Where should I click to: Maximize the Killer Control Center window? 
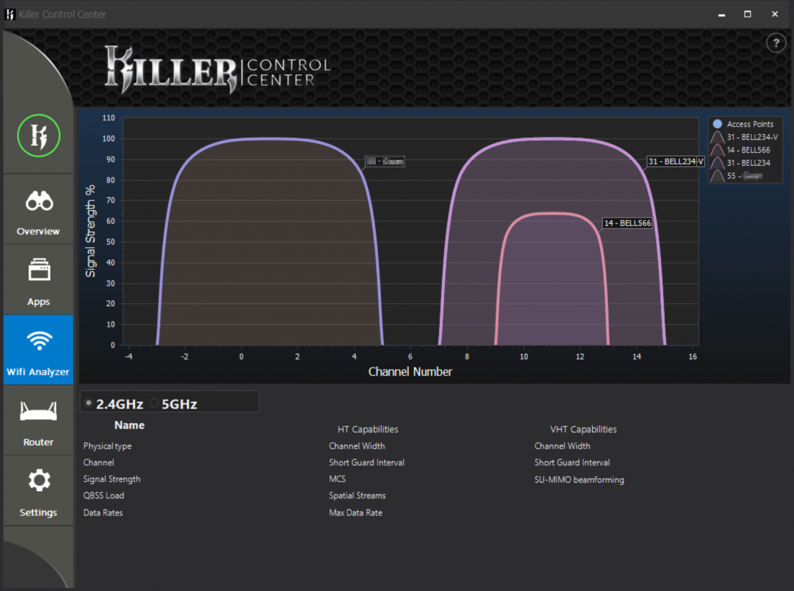[747, 14]
